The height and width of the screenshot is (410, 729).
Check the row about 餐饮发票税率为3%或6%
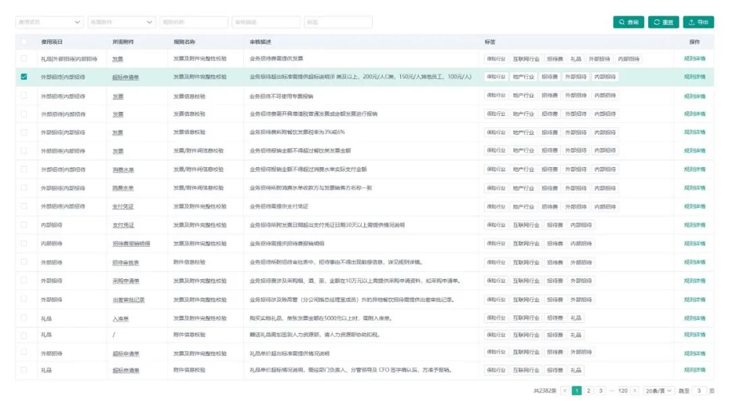pyautogui.click(x=24, y=132)
